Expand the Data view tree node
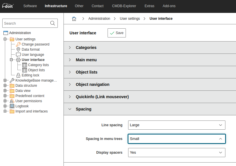236x166 pixels. [5, 90]
